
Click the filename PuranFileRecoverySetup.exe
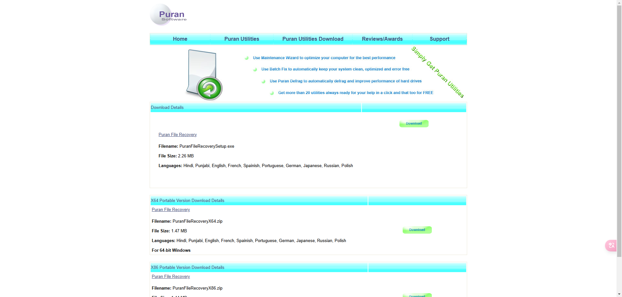[207, 146]
